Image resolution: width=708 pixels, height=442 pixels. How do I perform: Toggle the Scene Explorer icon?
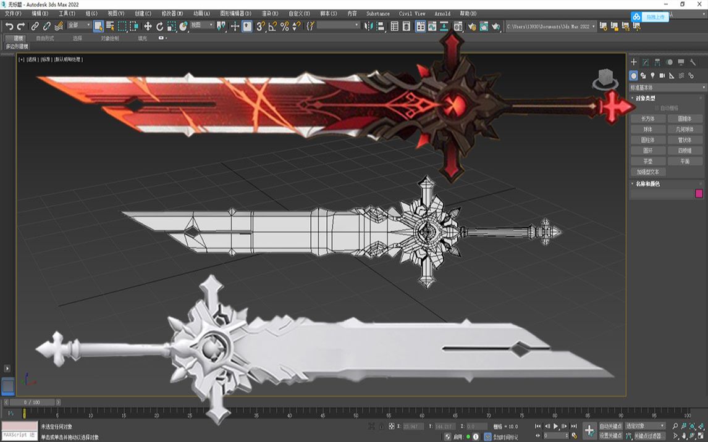coord(394,26)
